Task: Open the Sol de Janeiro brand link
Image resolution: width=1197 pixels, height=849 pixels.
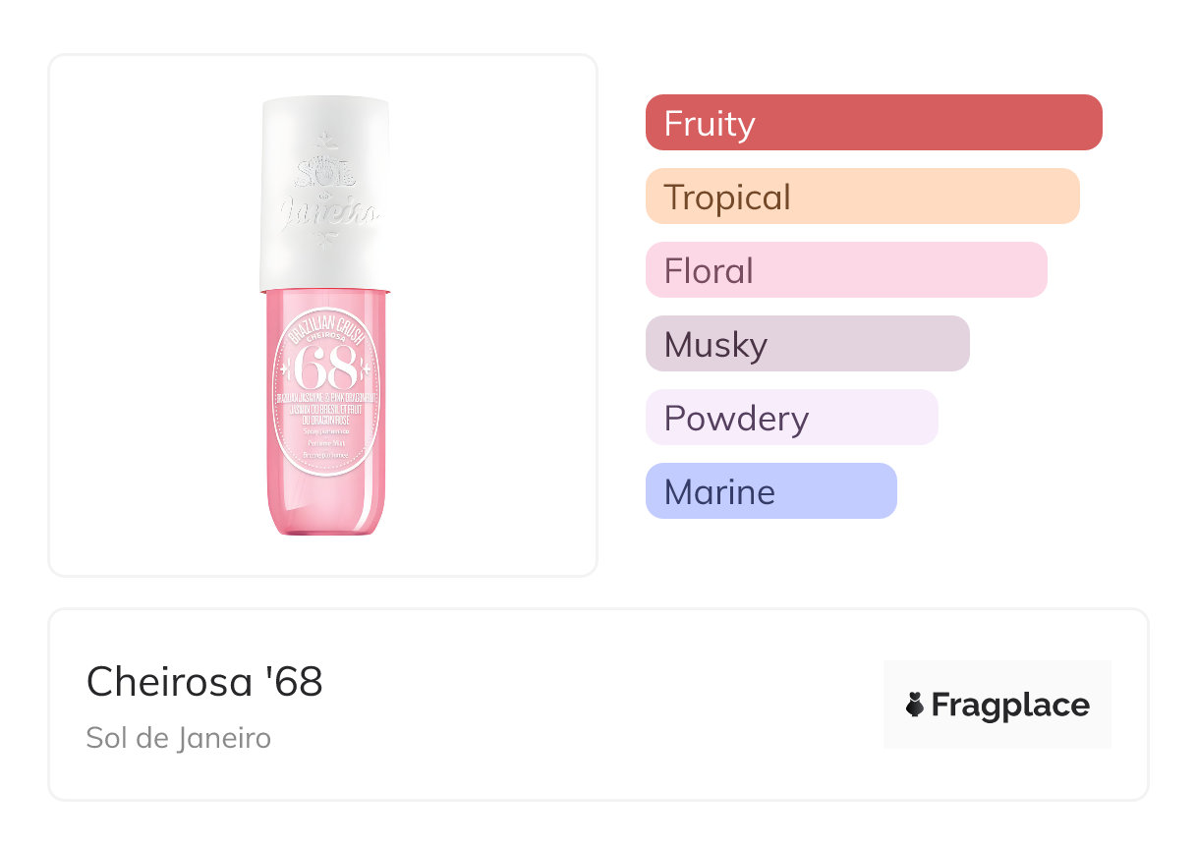Action: point(178,738)
